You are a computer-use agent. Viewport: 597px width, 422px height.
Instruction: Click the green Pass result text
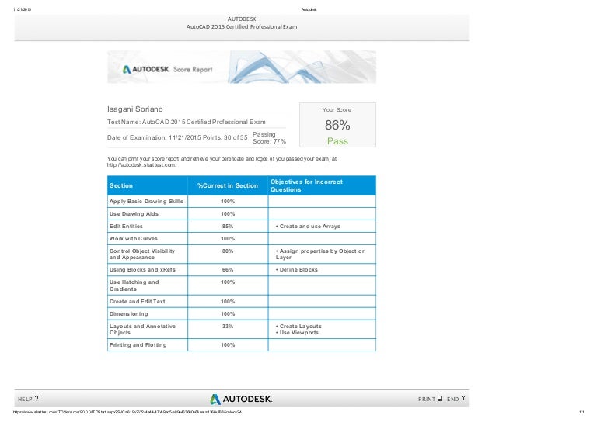click(x=337, y=141)
